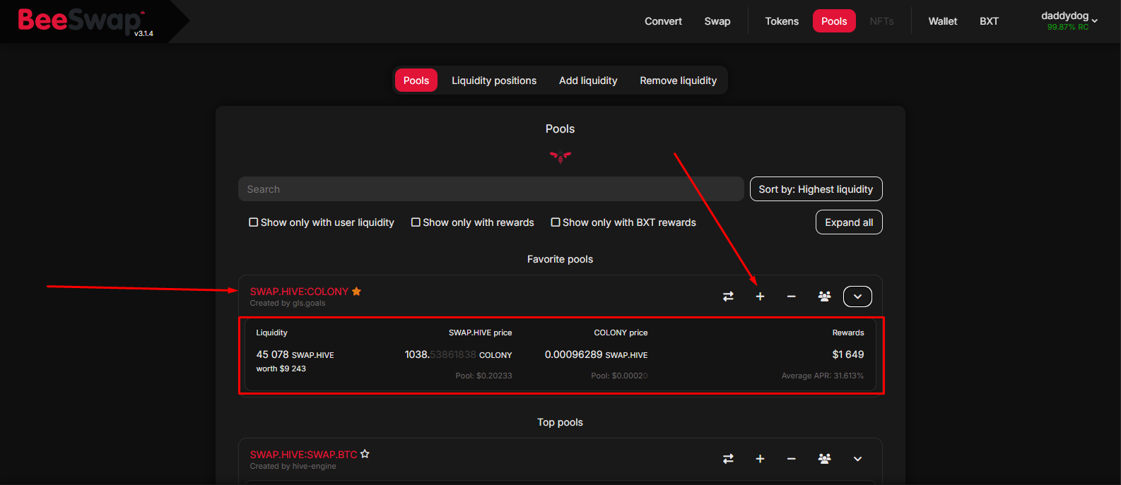The height and width of the screenshot is (485, 1121).
Task: Open Tokens in top navigation
Action: click(x=782, y=21)
